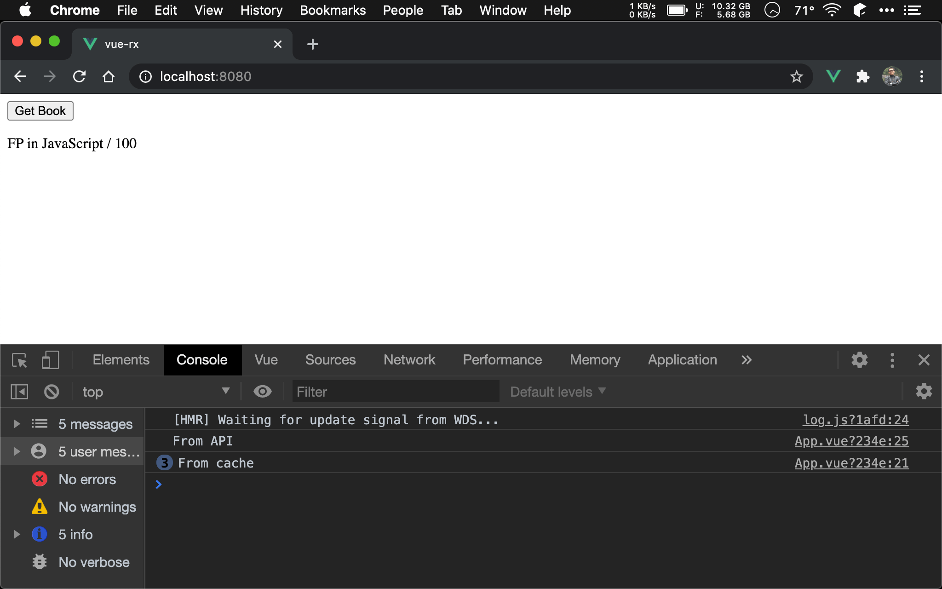Toggle the Default levels dropdown

tap(557, 391)
